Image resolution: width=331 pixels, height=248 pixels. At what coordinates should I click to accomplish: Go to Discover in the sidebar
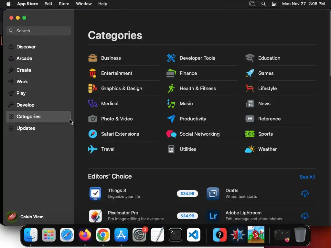[38, 46]
